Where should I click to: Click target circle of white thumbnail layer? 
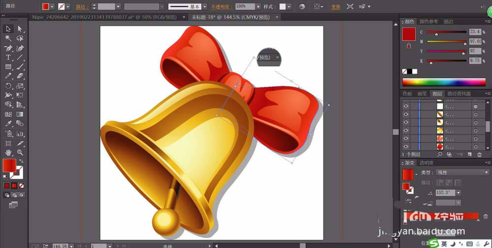pos(476,107)
